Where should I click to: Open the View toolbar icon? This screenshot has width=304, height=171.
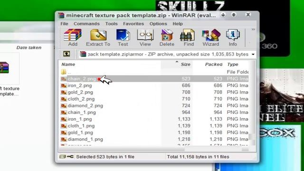tap(145, 38)
